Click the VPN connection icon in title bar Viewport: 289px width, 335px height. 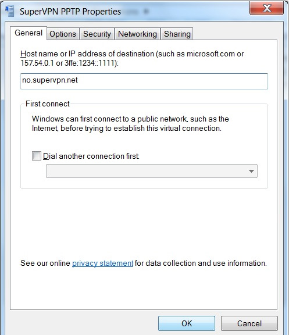pyautogui.click(x=10, y=11)
